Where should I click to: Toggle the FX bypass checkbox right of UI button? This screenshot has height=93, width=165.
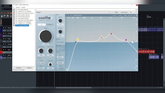[136, 12]
